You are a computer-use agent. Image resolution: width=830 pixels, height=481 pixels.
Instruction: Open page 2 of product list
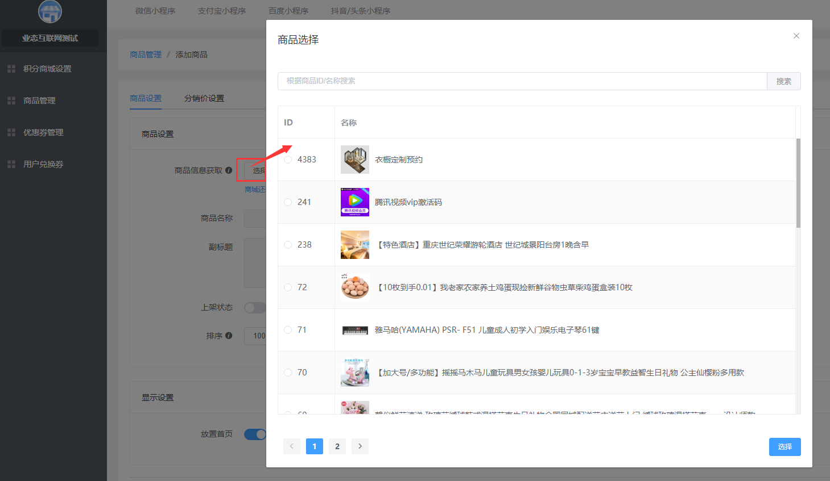tap(337, 446)
